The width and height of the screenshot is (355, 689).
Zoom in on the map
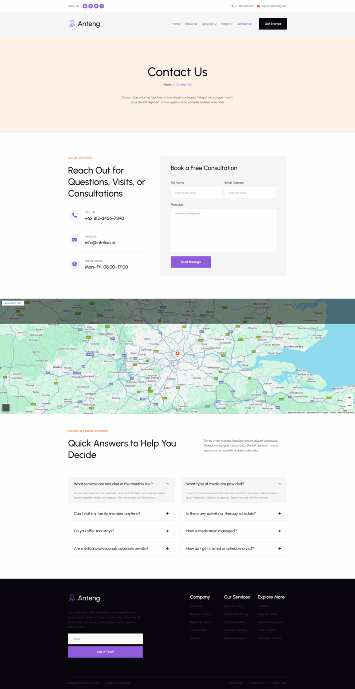click(349, 398)
